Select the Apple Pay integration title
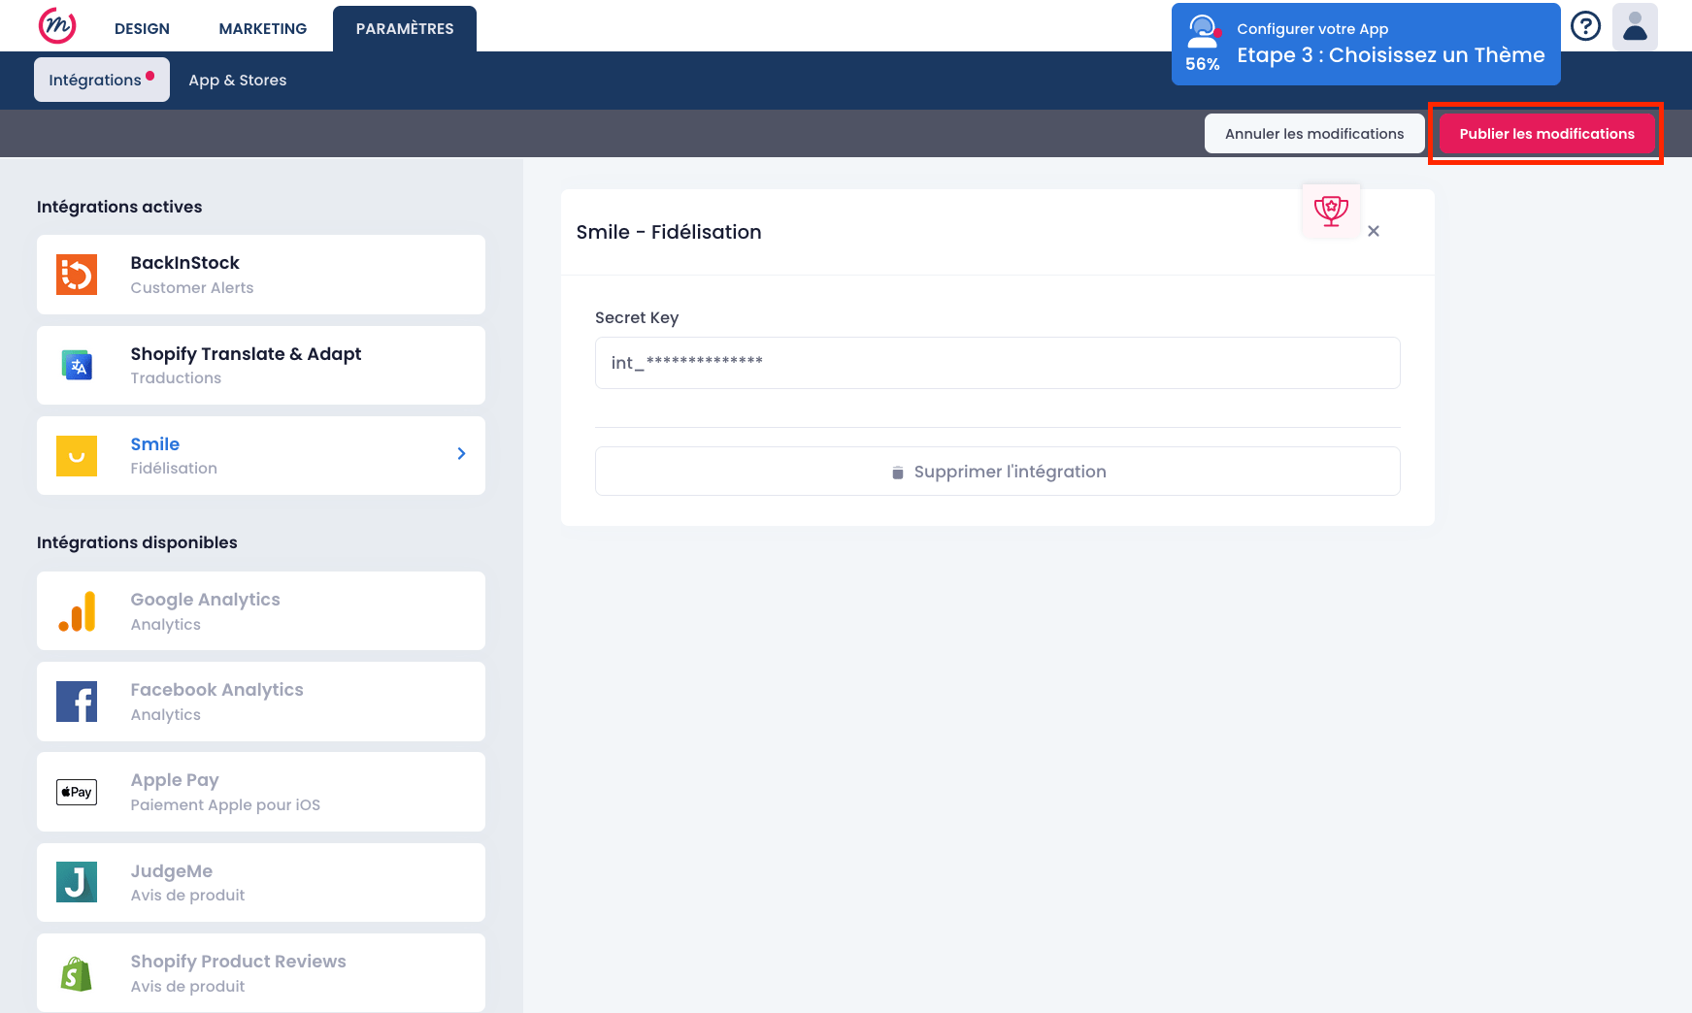Screen dimensions: 1692x1013 click(175, 780)
